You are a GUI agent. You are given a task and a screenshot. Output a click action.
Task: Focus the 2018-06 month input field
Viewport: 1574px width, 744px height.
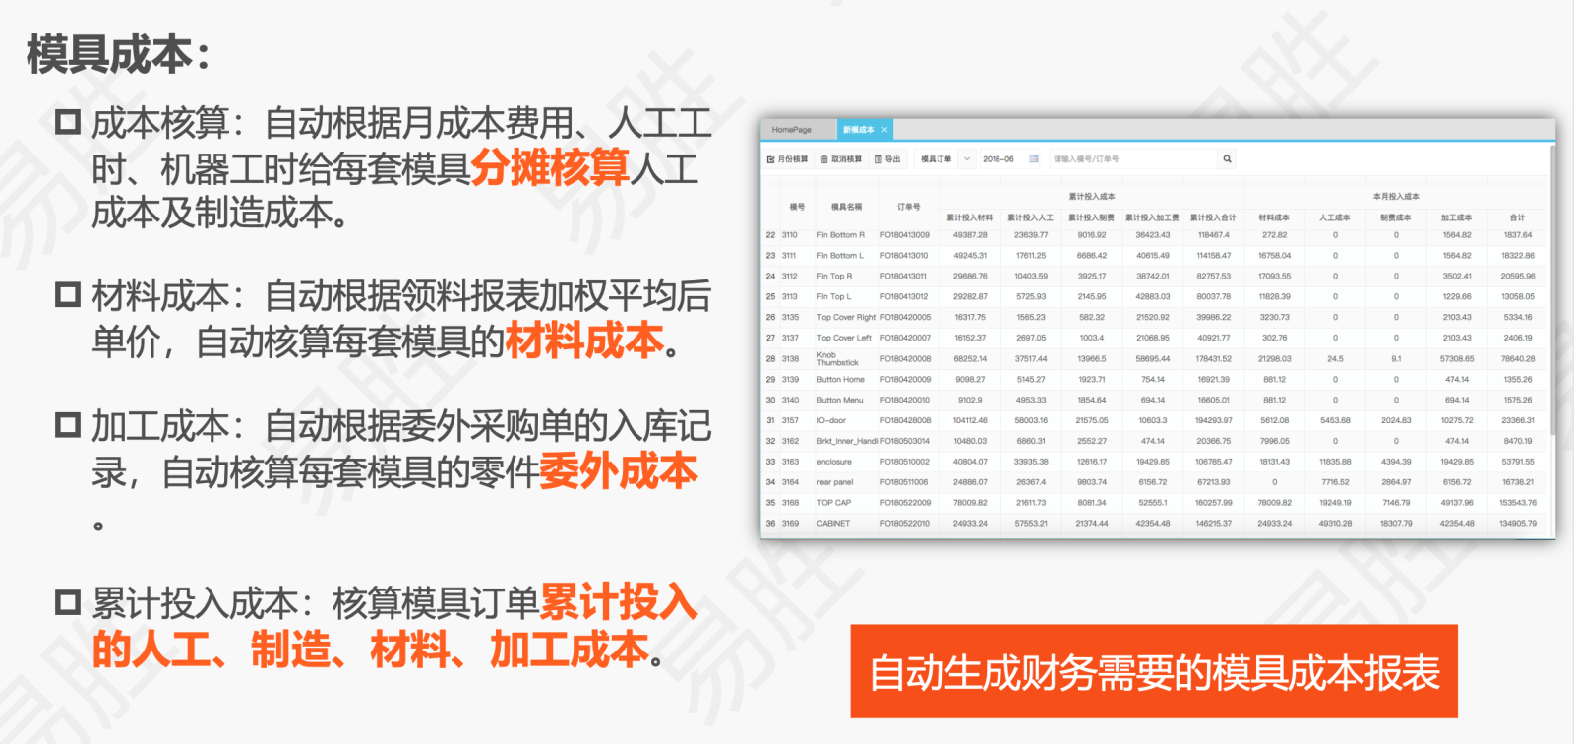coord(1003,158)
